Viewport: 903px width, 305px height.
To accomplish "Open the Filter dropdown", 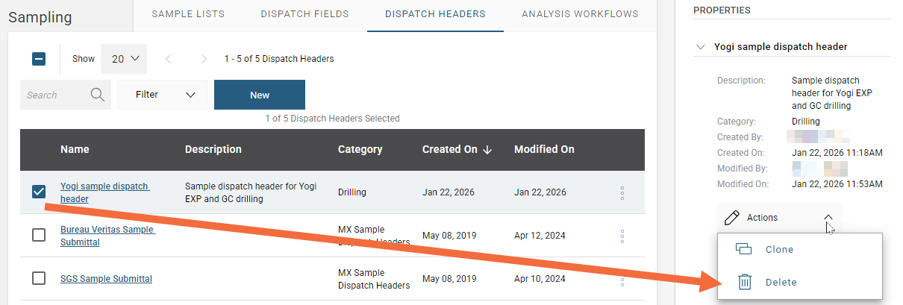I will 165,95.
